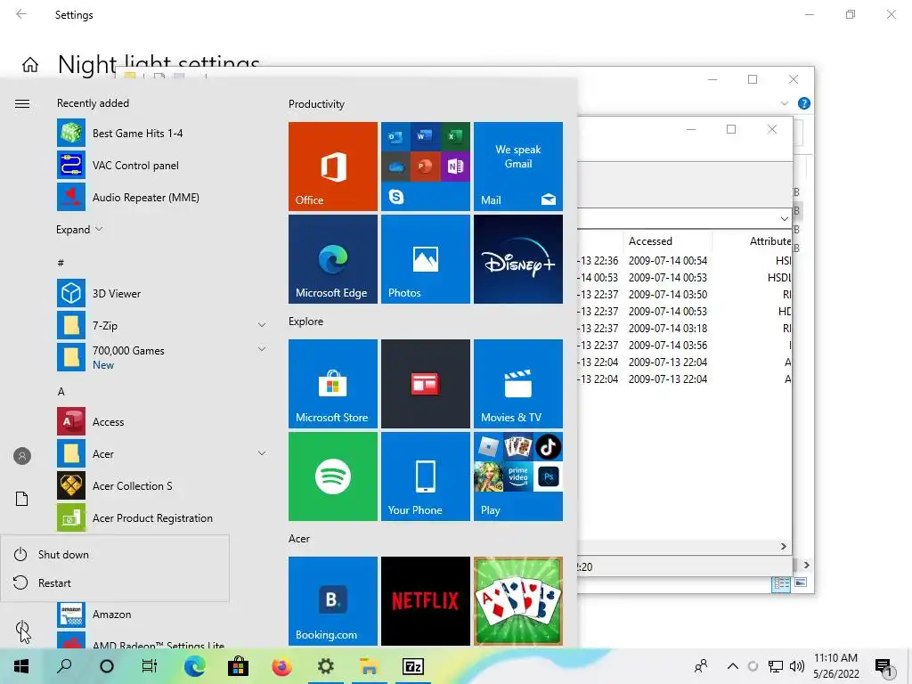The height and width of the screenshot is (684, 912).
Task: Open the taskbar clock and calendar
Action: point(835,666)
